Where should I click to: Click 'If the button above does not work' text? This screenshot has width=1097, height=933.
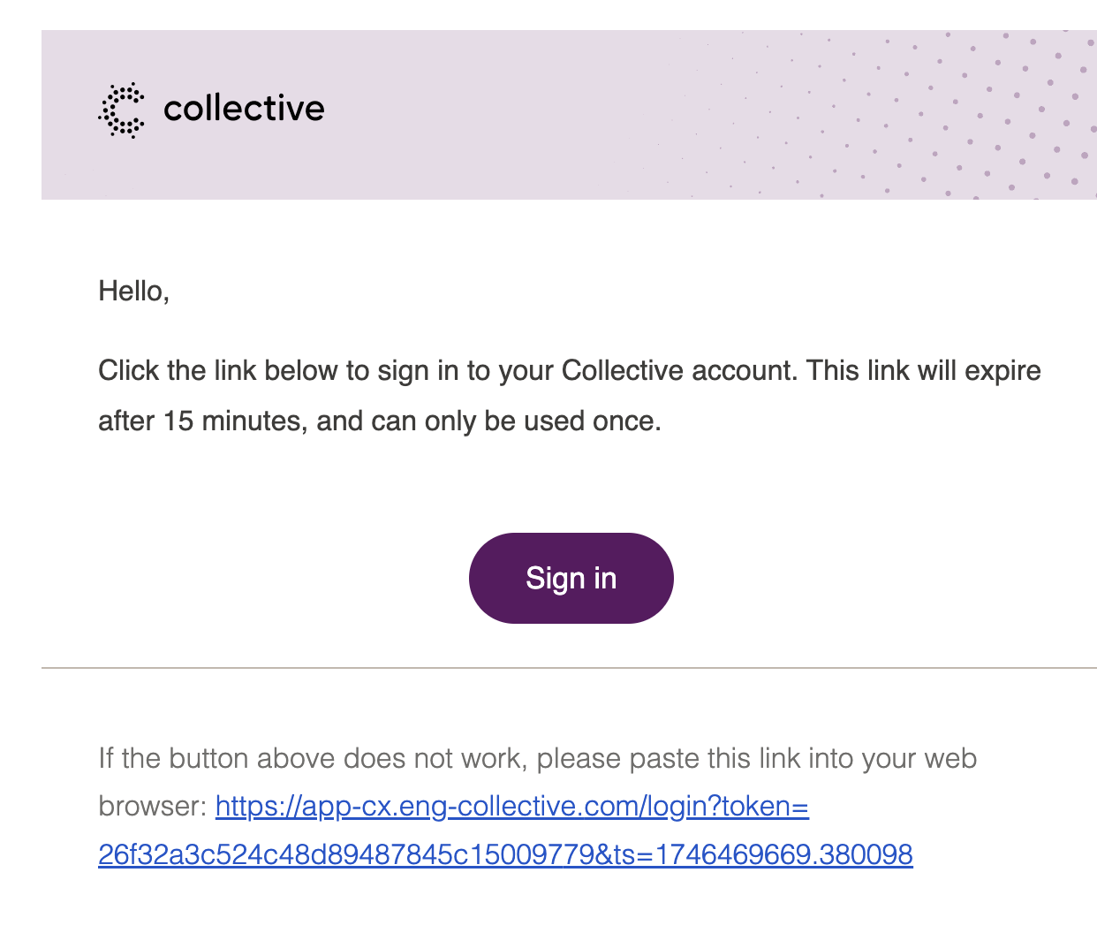point(310,758)
